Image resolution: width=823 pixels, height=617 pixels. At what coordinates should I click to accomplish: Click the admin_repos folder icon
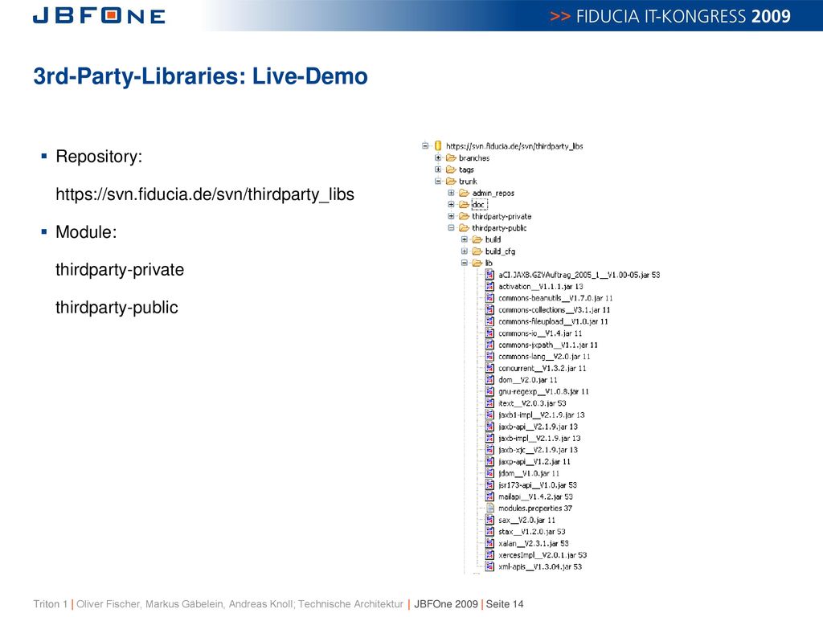(464, 193)
